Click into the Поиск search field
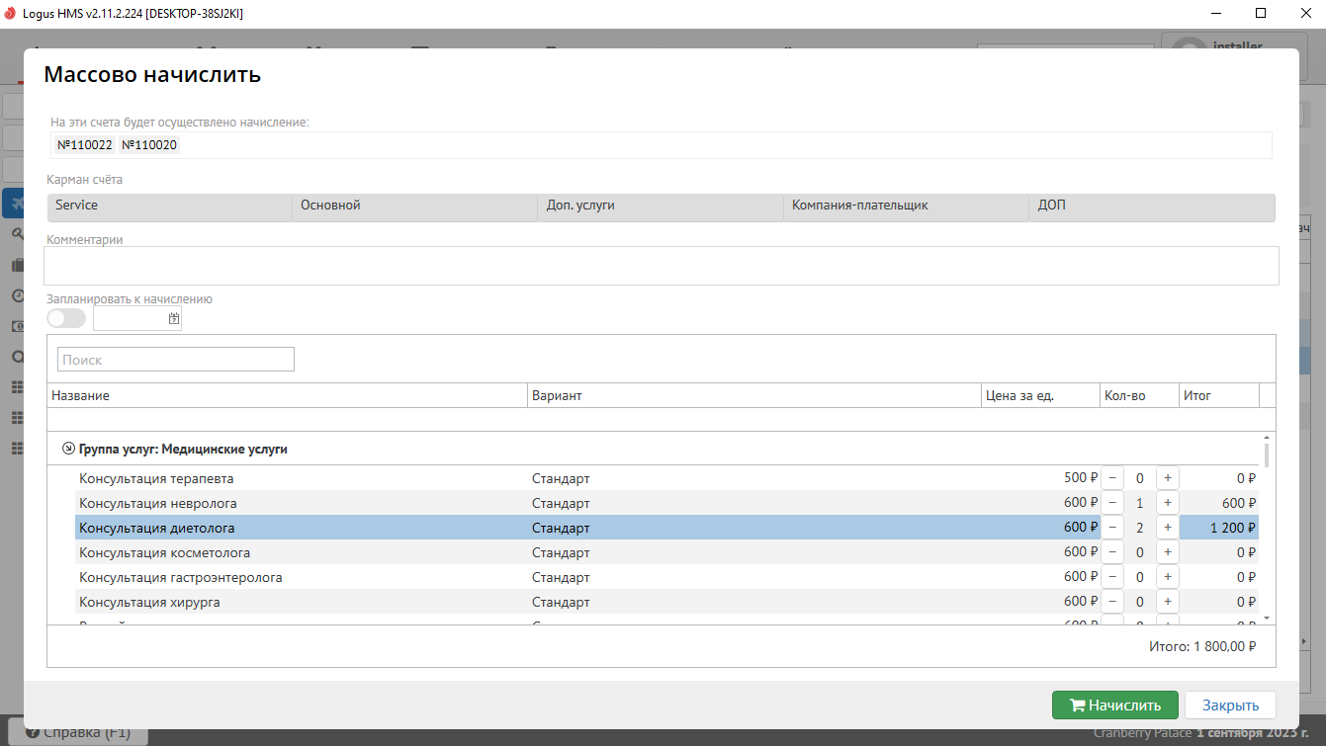Image resolution: width=1326 pixels, height=746 pixels. click(176, 360)
